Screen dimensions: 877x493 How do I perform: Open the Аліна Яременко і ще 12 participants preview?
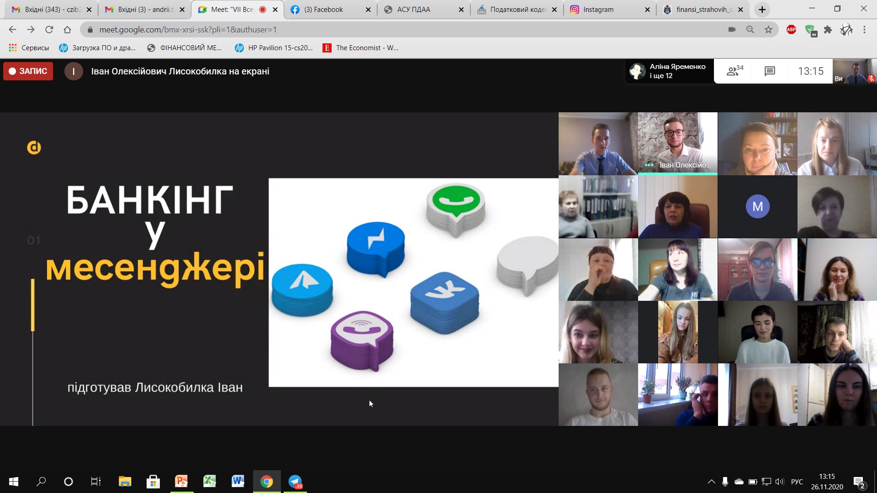pos(670,71)
